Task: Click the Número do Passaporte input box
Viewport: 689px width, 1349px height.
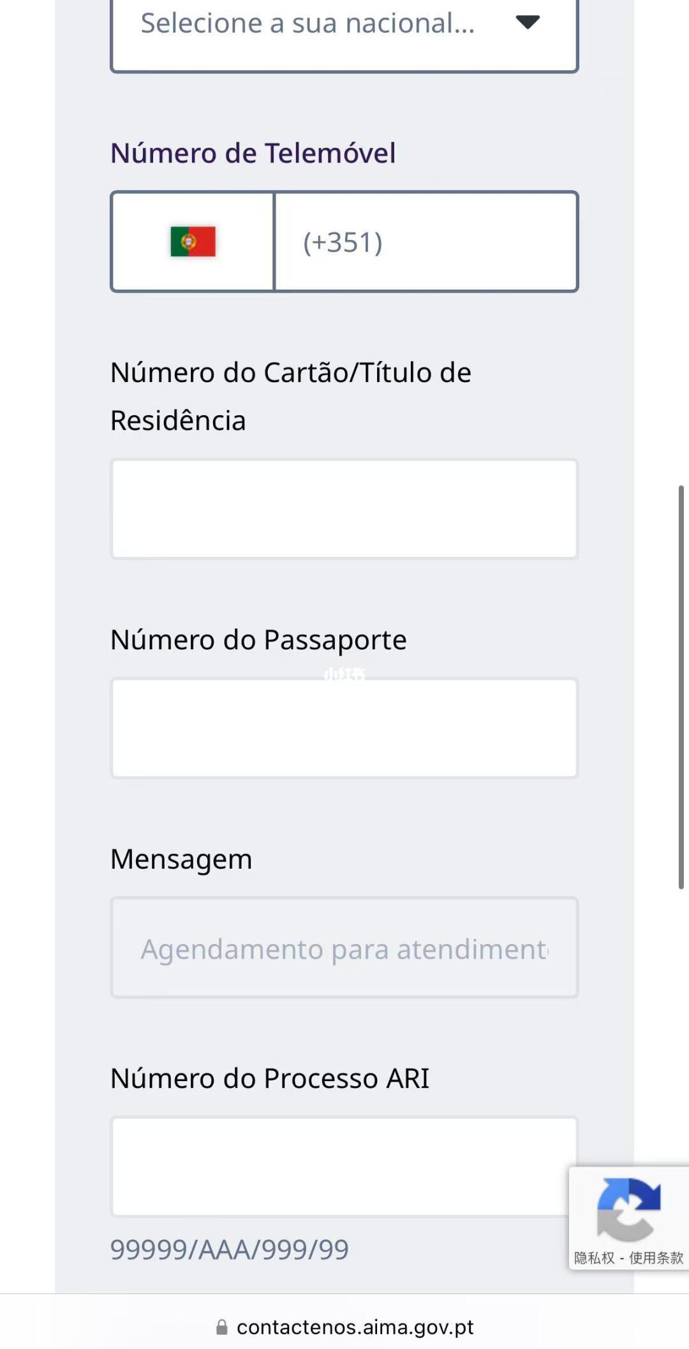Action: click(344, 728)
